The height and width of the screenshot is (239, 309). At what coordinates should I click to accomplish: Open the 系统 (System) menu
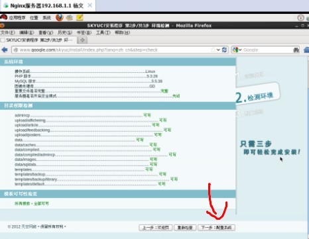[x=46, y=18]
